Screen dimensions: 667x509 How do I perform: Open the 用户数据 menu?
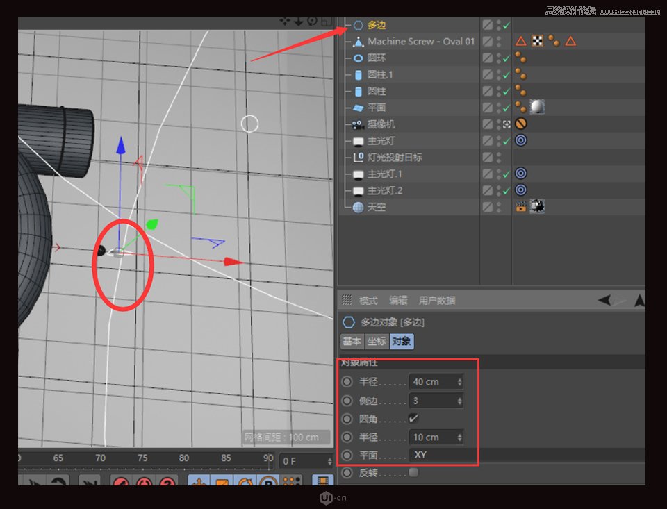436,300
